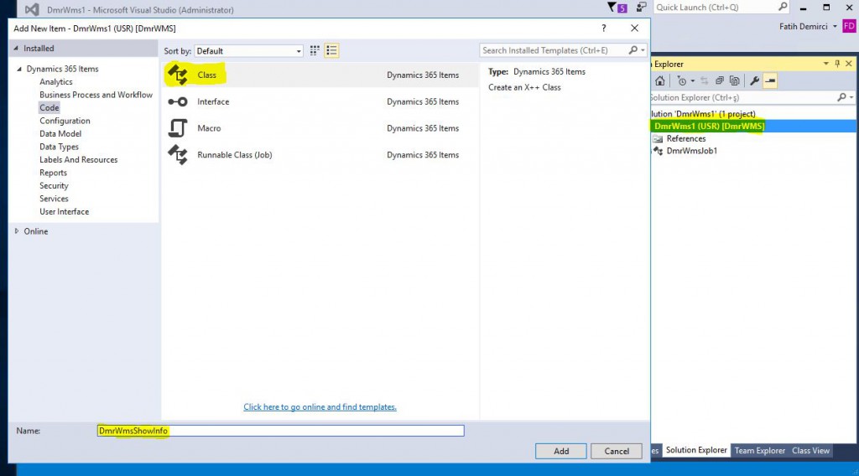The height and width of the screenshot is (476, 859).
Task: Select the Security category
Action: pyautogui.click(x=54, y=186)
